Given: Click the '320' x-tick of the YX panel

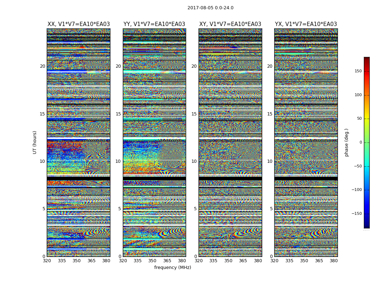Looking at the screenshot, I should pyautogui.click(x=274, y=261).
